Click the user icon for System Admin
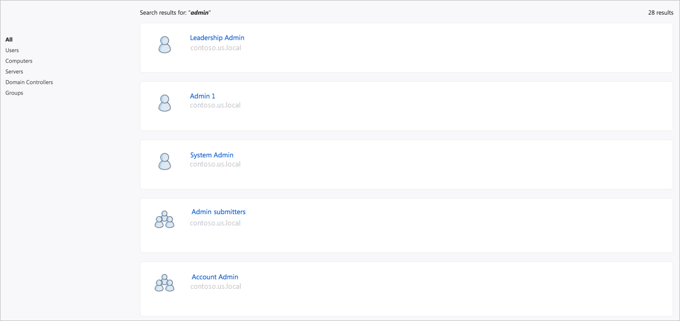The height and width of the screenshot is (321, 680). (x=165, y=161)
